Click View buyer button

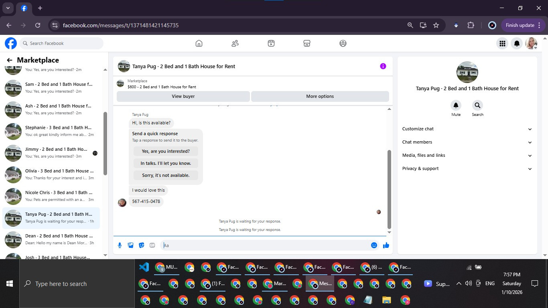tap(183, 96)
